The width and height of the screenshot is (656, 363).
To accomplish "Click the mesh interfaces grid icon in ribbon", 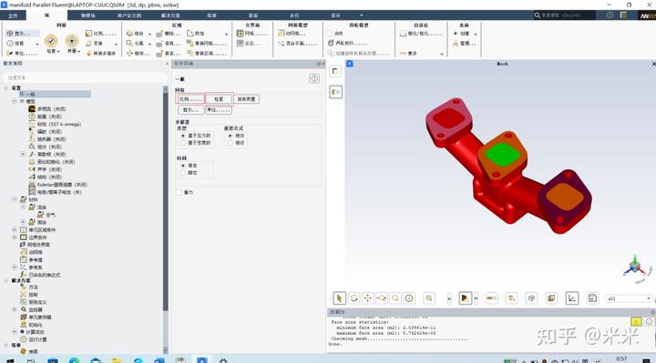I will coord(241,34).
